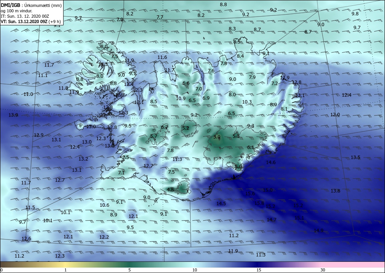Viewport: 385px width, 273px height.
Task: Click the 6.7 map value
Action: (x=164, y=127)
